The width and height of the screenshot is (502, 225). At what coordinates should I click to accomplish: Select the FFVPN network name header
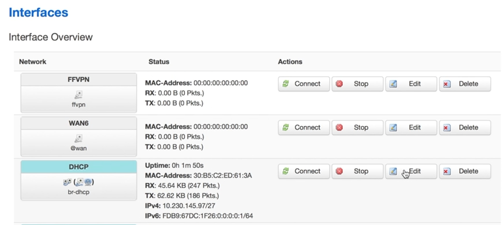(x=78, y=79)
